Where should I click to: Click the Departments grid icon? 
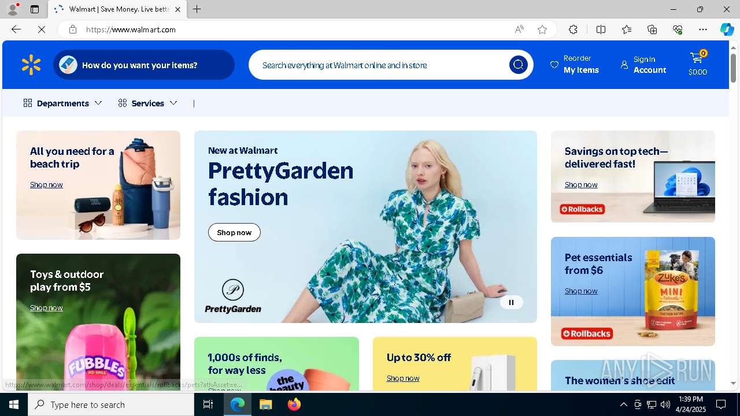coord(28,103)
